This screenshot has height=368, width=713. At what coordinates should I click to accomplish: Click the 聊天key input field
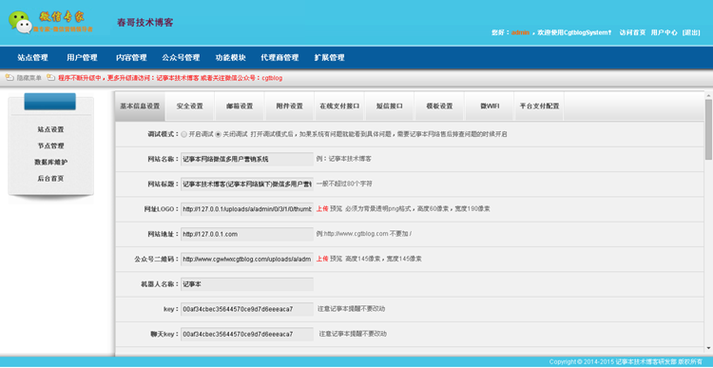pos(247,334)
